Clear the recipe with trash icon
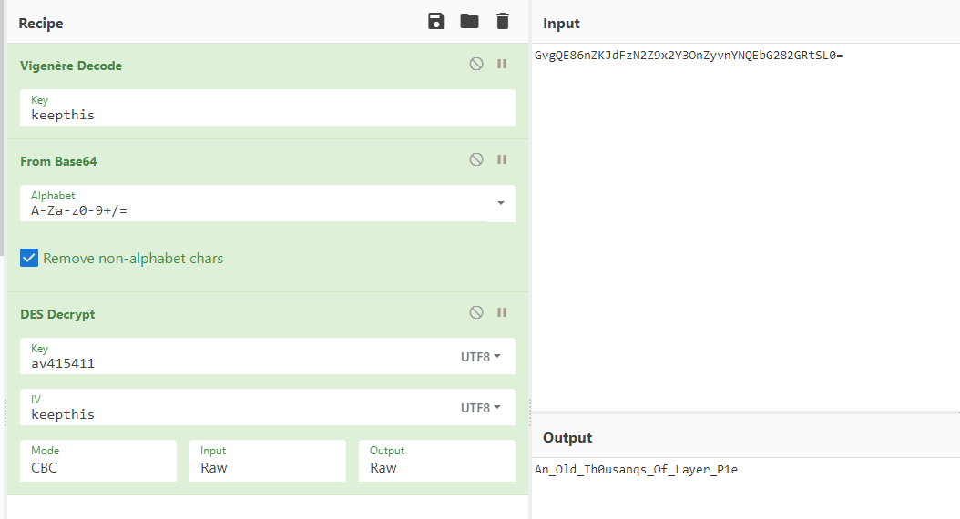Viewport: 960px width, 519px height. [x=503, y=22]
